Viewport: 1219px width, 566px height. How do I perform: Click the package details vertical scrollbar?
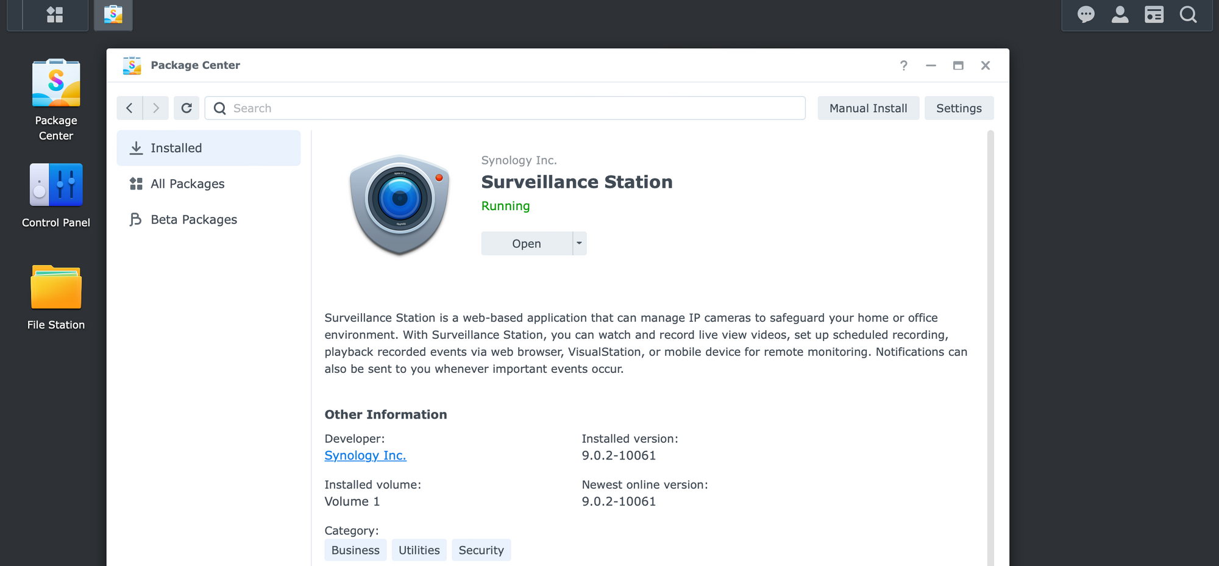pos(990,347)
